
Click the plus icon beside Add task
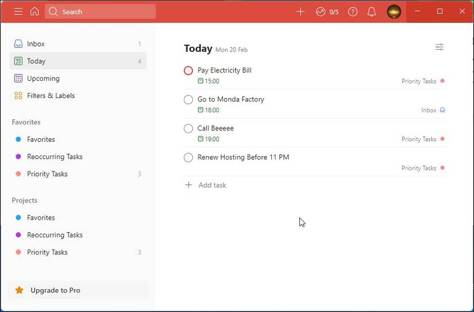click(x=188, y=185)
